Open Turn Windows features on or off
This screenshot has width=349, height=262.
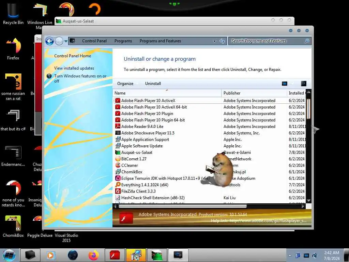click(x=80, y=78)
